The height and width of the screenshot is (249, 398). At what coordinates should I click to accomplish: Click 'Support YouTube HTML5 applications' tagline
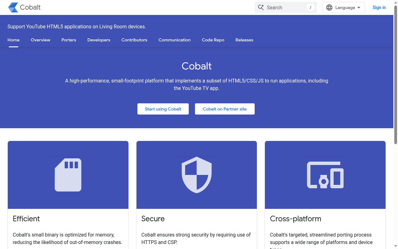click(77, 26)
